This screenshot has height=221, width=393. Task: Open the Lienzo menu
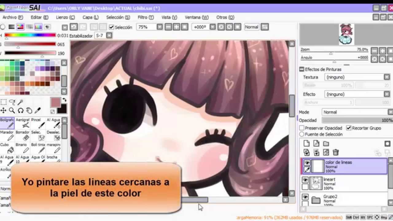click(65, 17)
